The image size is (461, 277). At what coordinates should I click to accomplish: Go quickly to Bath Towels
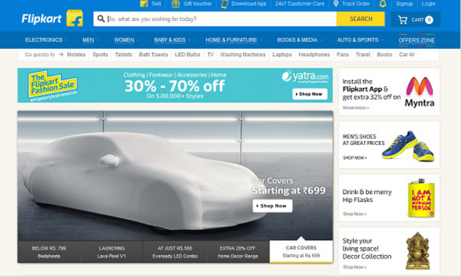tap(153, 54)
